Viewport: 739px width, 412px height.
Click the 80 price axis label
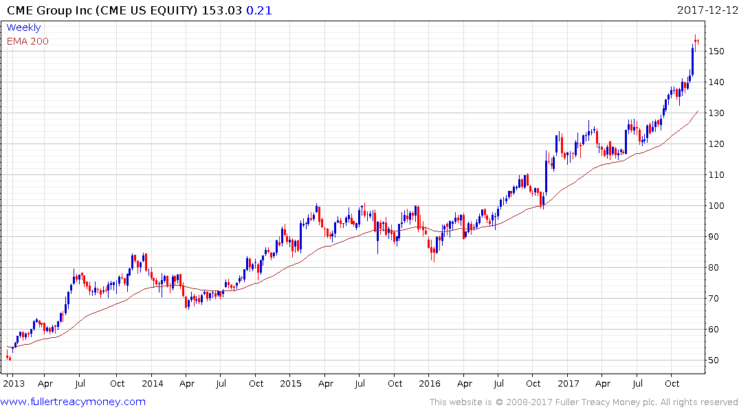[714, 267]
